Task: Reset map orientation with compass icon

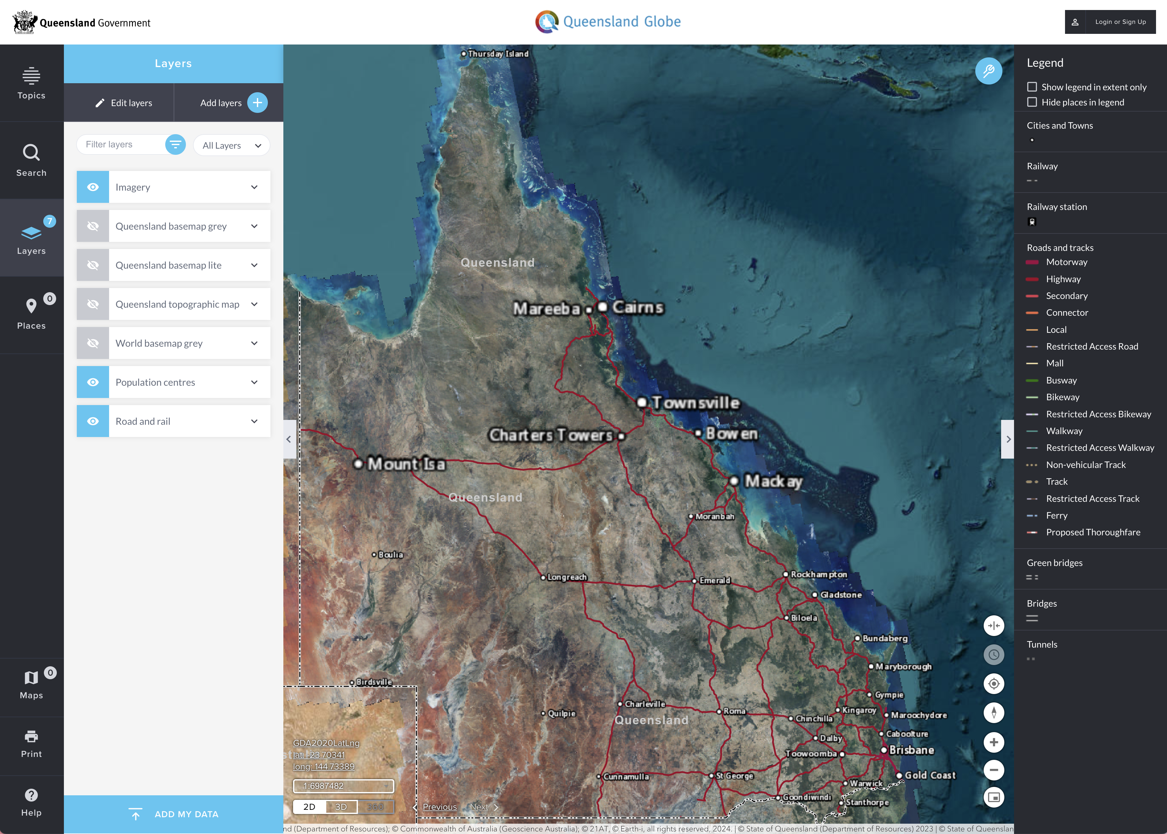Action: click(993, 713)
